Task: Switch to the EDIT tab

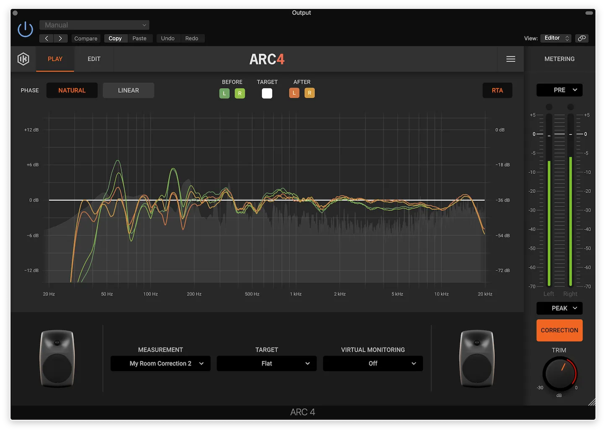Action: [x=94, y=59]
